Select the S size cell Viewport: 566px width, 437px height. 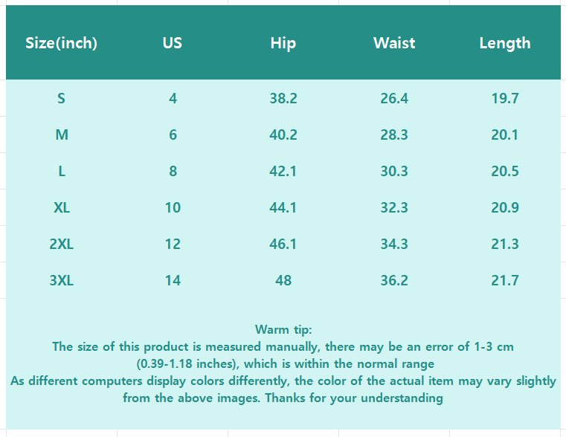(x=61, y=98)
